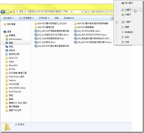Open the ACA-CS5 folder in sidebar
This screenshot has height=133, width=144.
pyautogui.click(x=11, y=58)
